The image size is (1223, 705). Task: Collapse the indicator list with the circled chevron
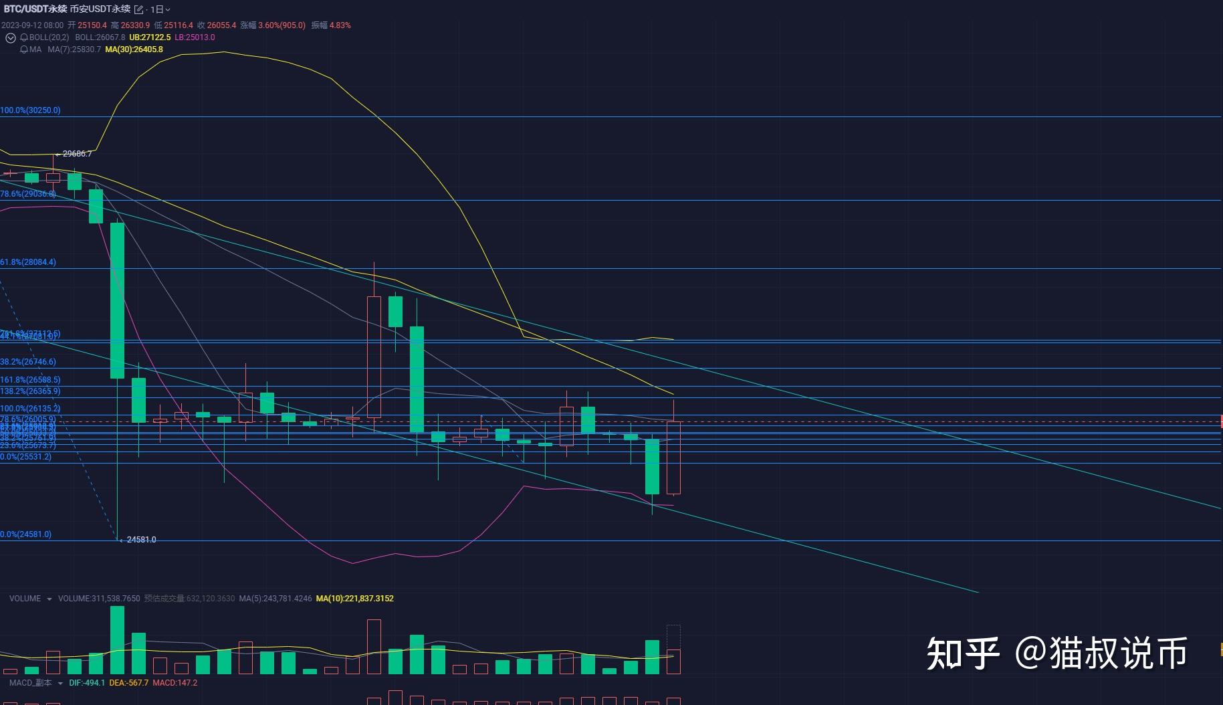point(10,38)
